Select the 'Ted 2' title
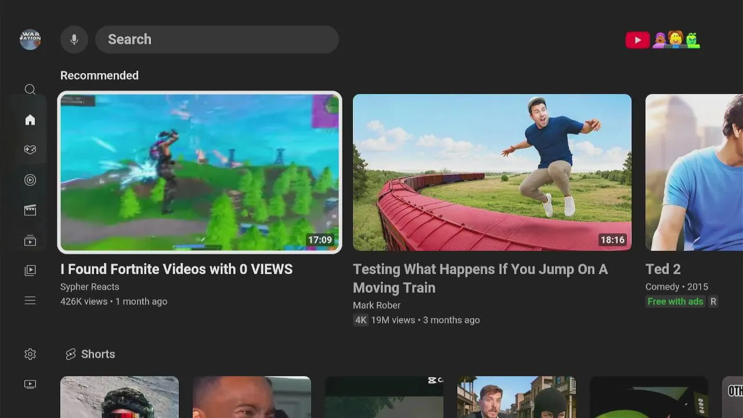The image size is (743, 418). point(663,269)
